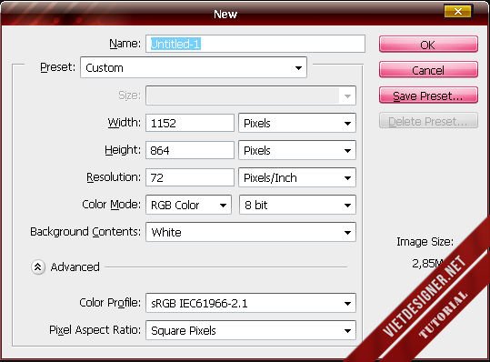490x362 pixels.
Task: Click the Resolution field showing 72
Action: click(190, 177)
